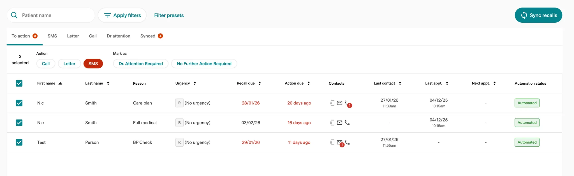The image size is (574, 176).
Task: Open the Apply filters panel
Action: coord(122,15)
